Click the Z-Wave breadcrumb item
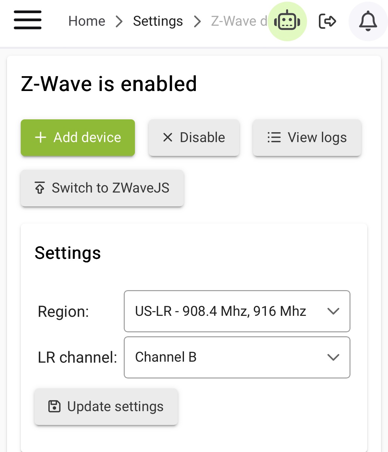 pos(239,21)
